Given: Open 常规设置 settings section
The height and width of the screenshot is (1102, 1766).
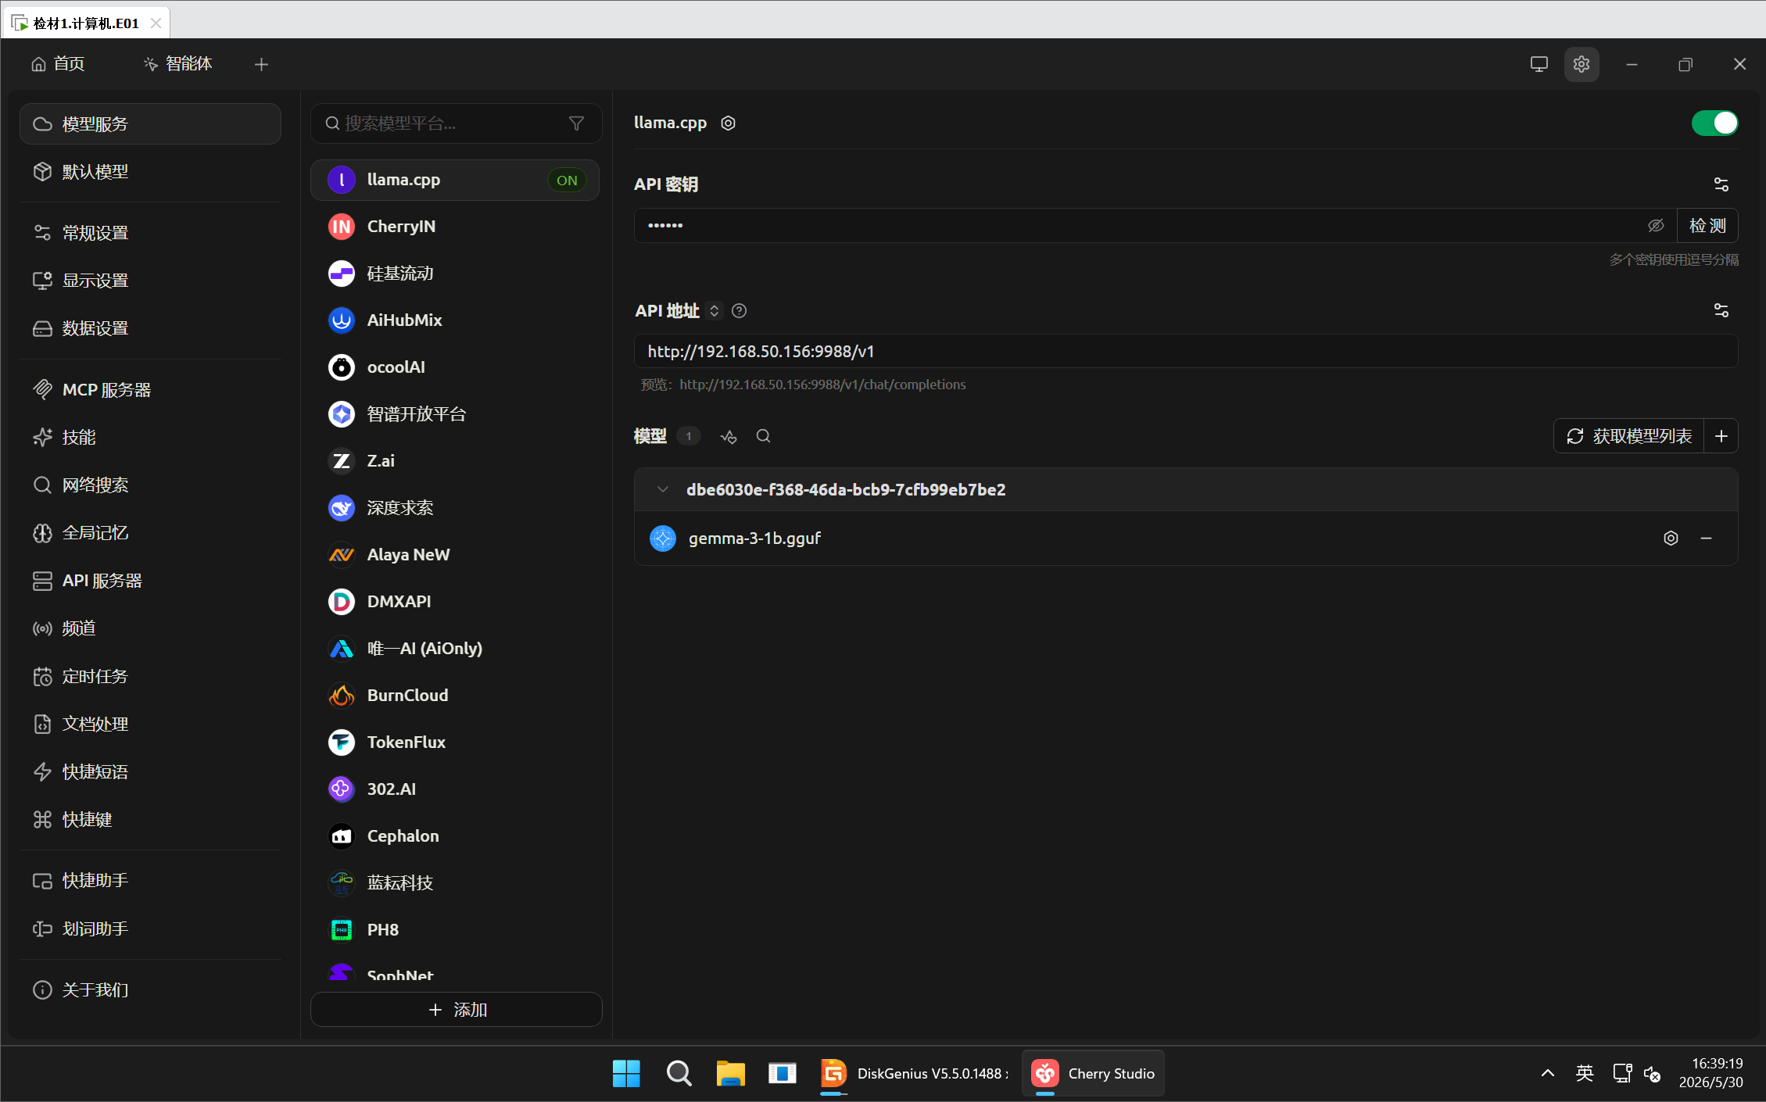Looking at the screenshot, I should pos(150,233).
